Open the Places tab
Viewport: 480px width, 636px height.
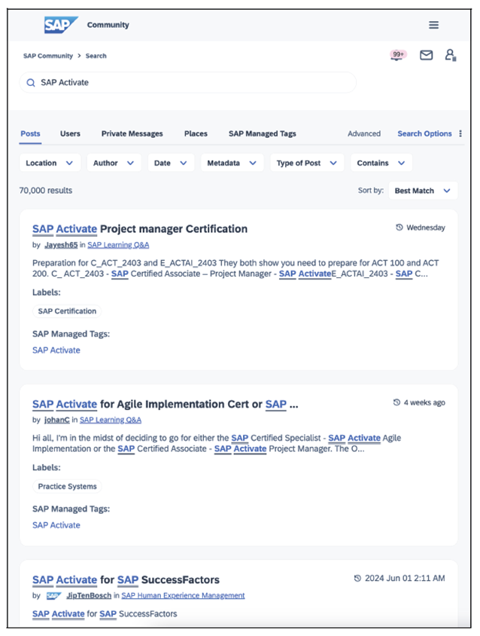196,133
